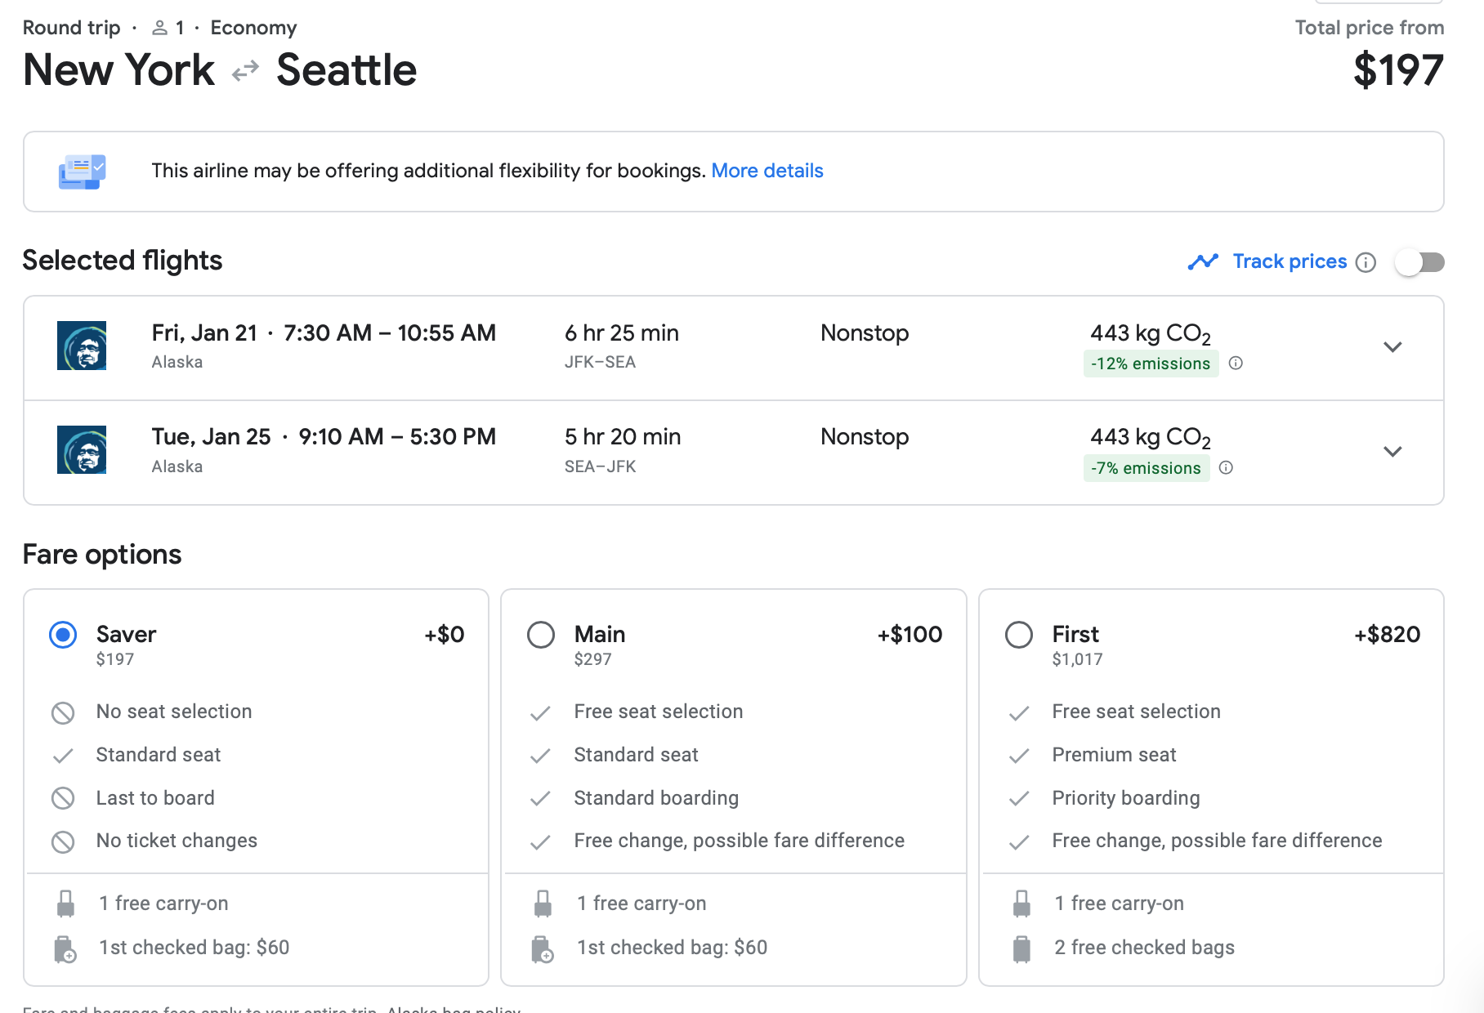Click info icon beside -12% emissions

(1236, 364)
